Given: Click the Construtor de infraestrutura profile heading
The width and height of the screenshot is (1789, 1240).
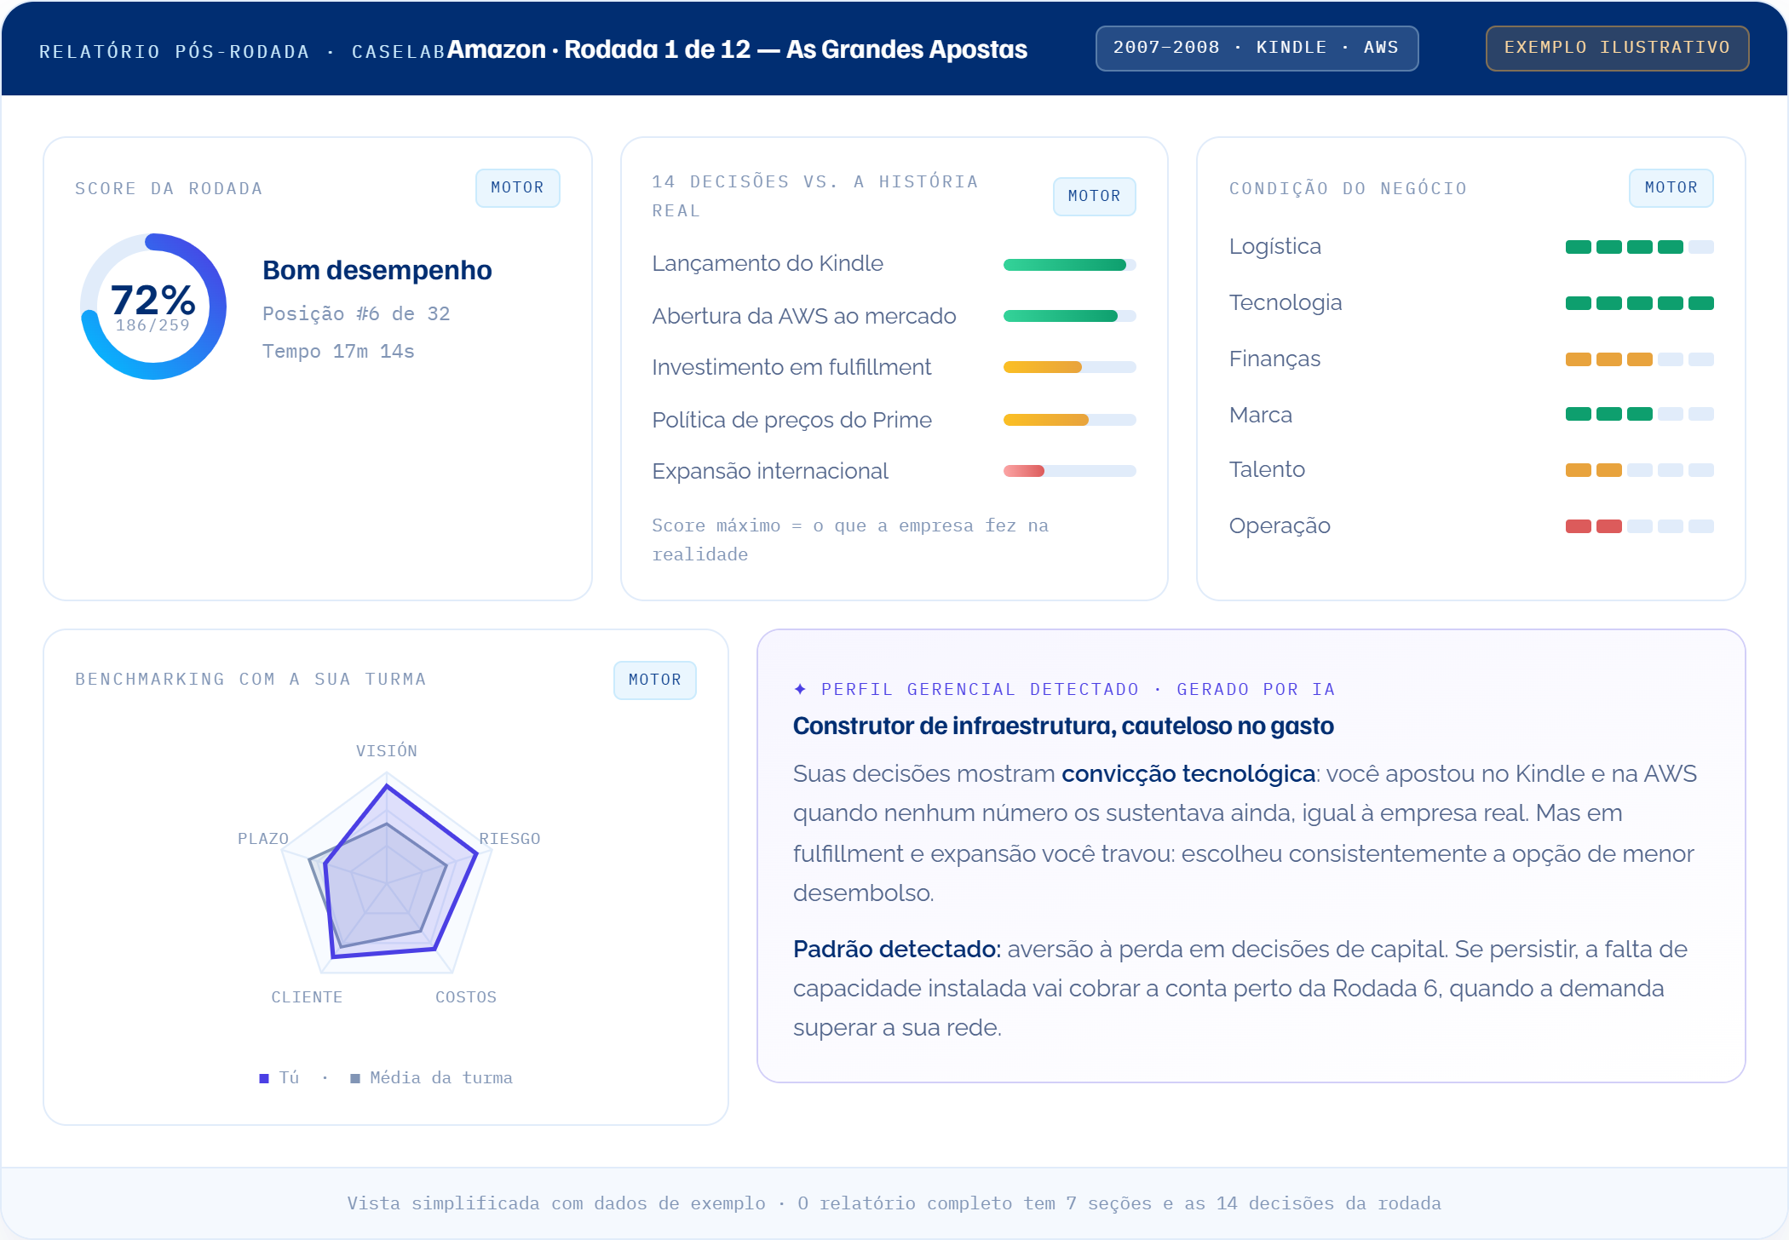Looking at the screenshot, I should (x=1063, y=726).
